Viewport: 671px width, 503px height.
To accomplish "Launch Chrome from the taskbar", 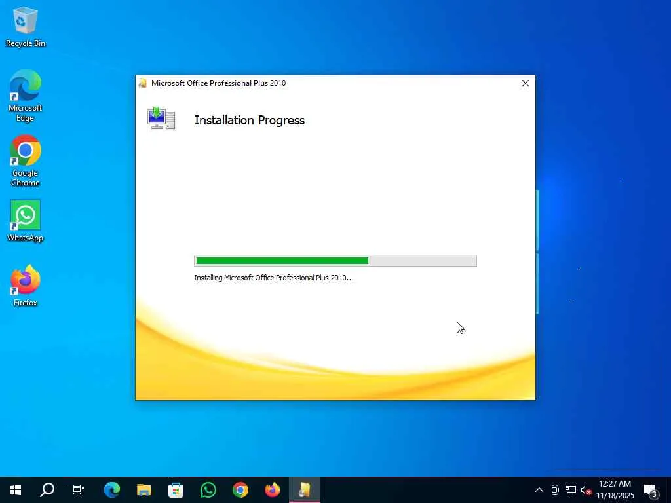I will (240, 490).
